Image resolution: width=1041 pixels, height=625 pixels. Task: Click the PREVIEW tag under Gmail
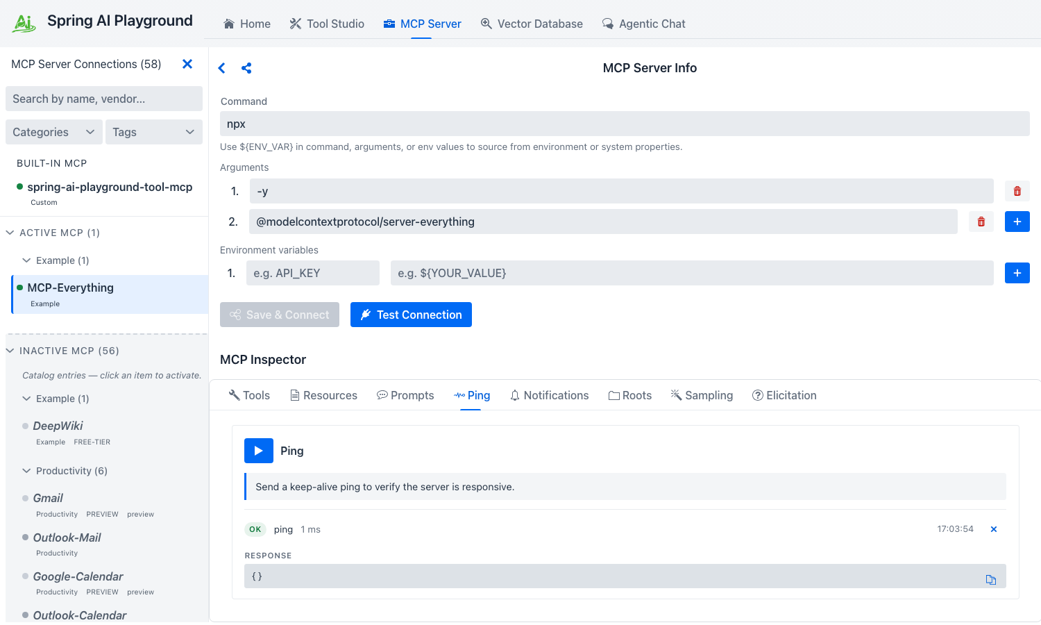pyautogui.click(x=103, y=515)
